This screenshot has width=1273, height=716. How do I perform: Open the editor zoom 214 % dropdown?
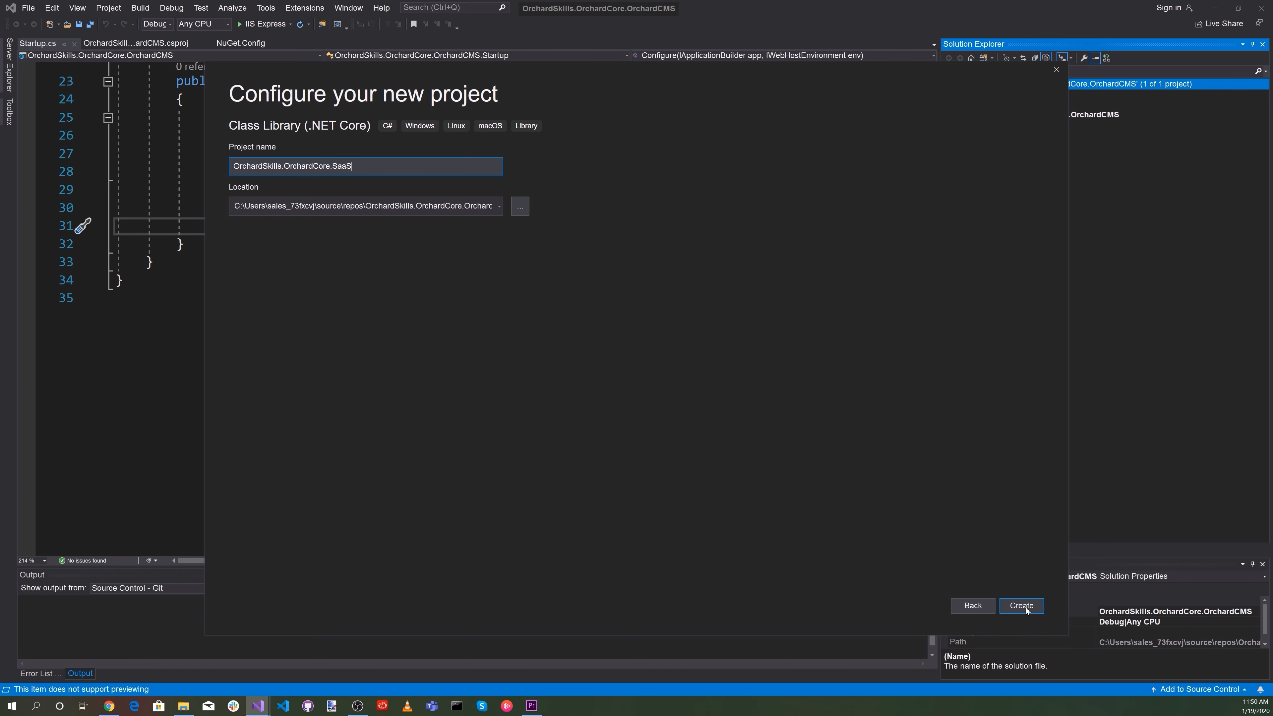(44, 561)
